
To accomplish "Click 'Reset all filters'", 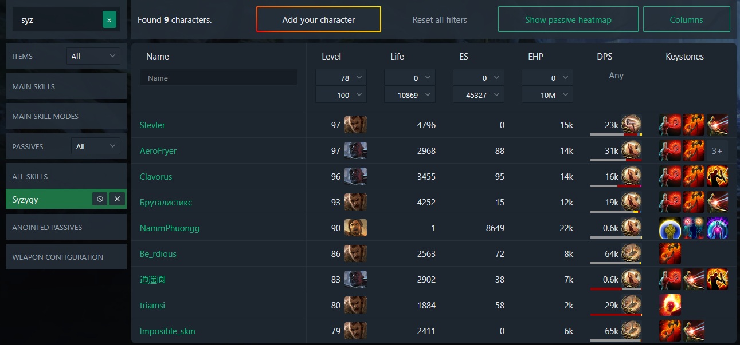I will coord(440,19).
